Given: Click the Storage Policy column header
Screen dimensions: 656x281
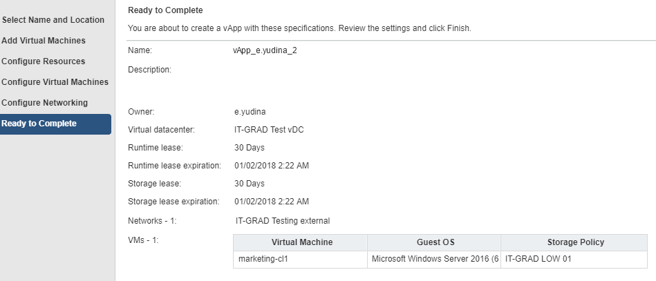Looking at the screenshot, I should point(574,242).
